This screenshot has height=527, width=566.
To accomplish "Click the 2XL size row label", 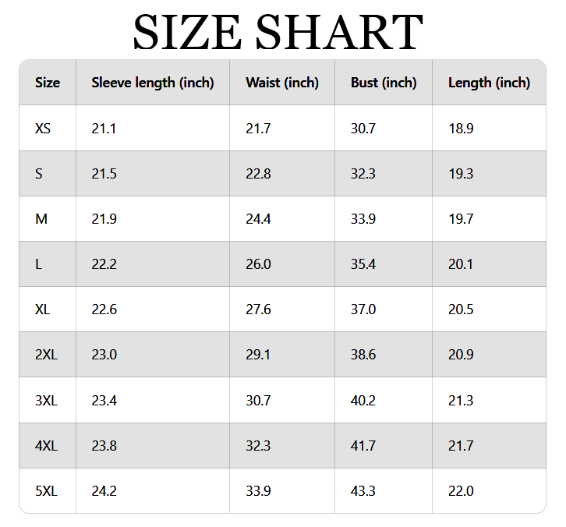I will click(48, 355).
